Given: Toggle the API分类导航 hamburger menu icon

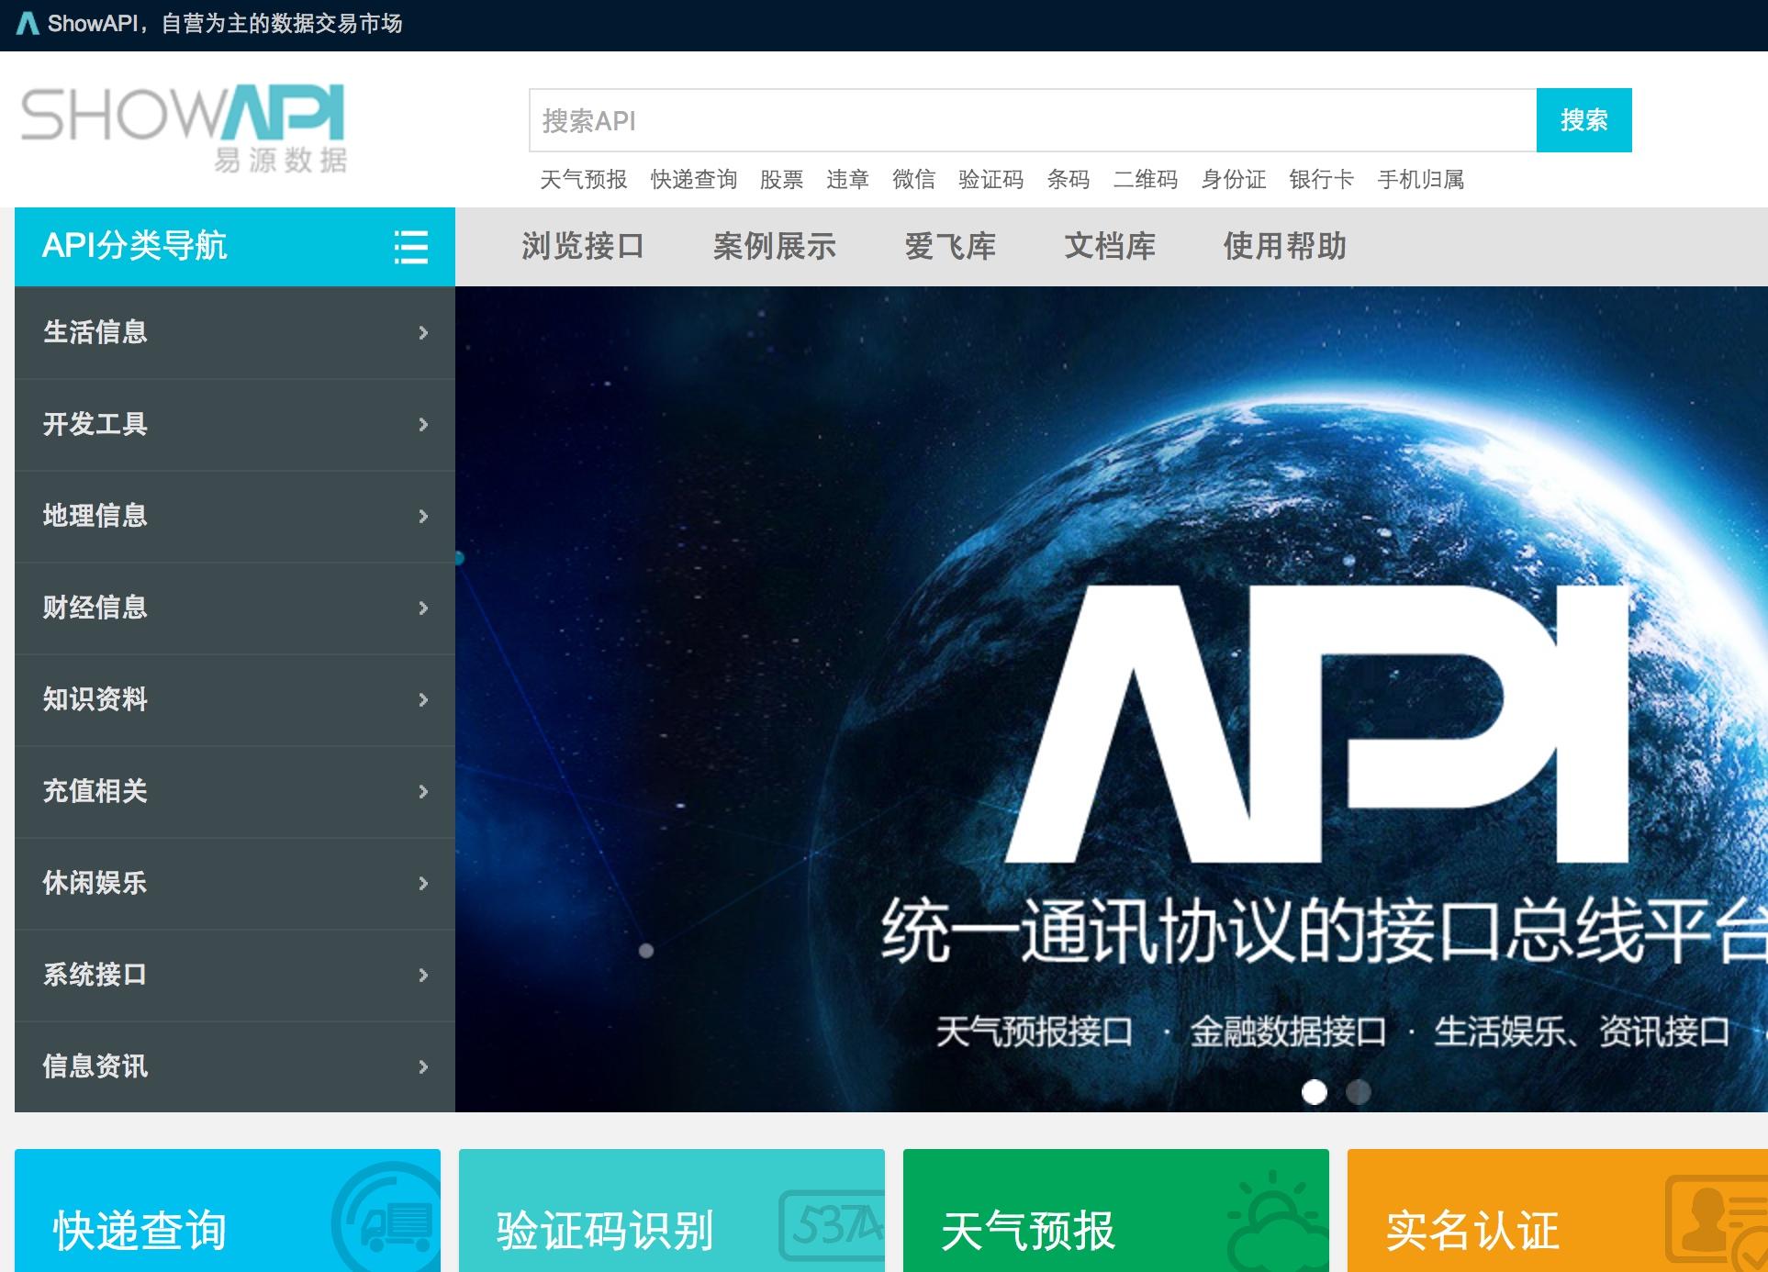Looking at the screenshot, I should (410, 247).
